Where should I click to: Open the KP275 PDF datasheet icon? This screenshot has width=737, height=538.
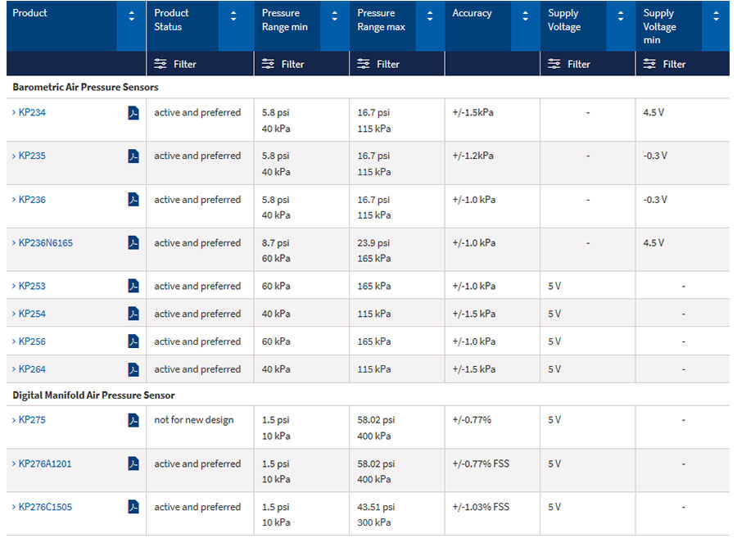(x=133, y=420)
